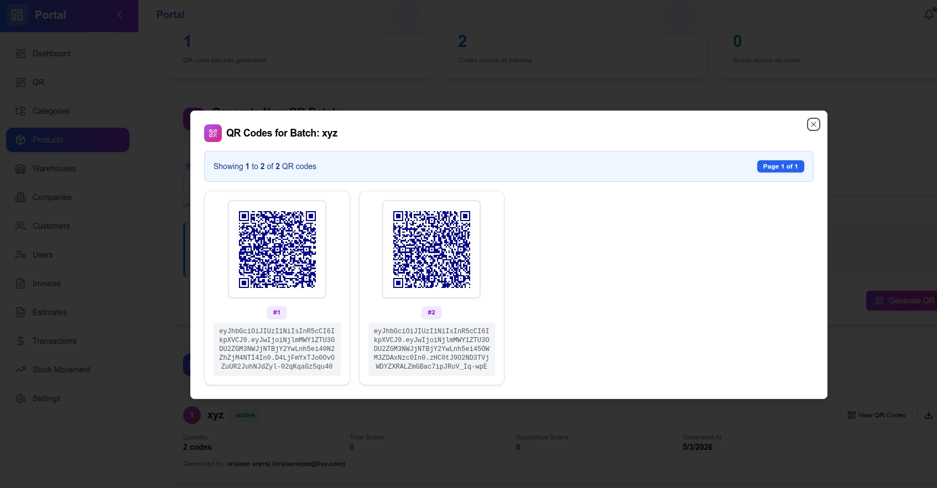Click the Generated At date 5/3/2026
Viewport: 937px width, 488px height.
697,447
